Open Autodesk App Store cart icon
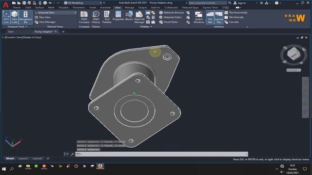The width and height of the screenshot is (312, 175). pos(261,3)
